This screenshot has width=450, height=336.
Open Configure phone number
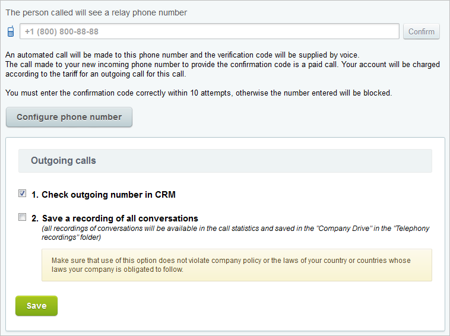pyautogui.click(x=69, y=117)
